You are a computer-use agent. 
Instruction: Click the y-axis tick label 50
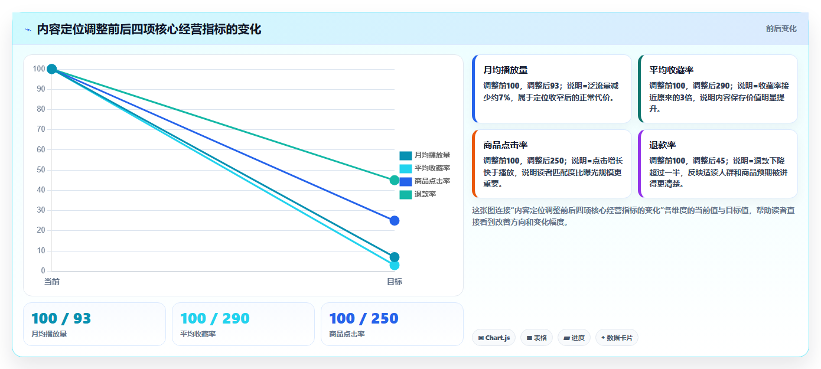(41, 170)
